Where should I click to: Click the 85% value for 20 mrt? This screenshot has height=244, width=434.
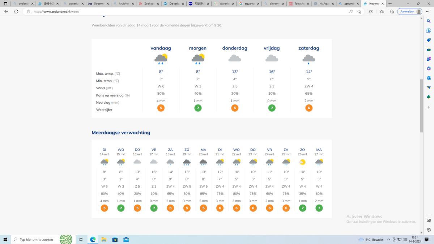[203, 193]
